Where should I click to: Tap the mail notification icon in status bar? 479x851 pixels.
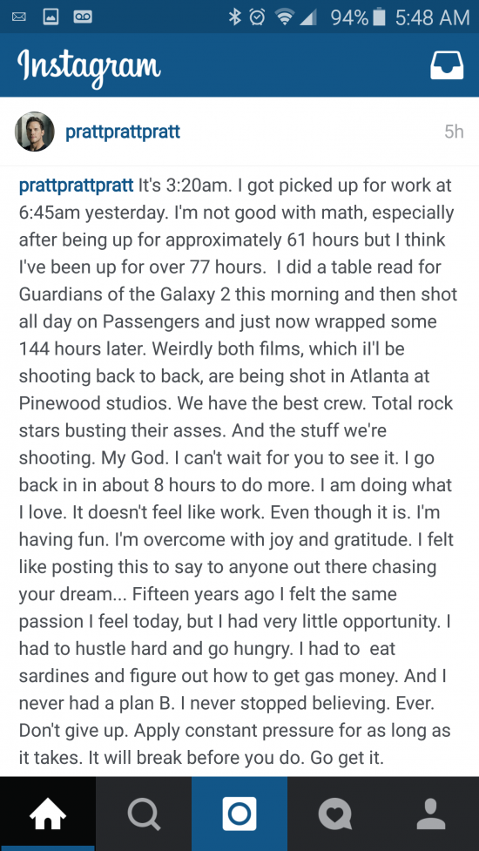[x=18, y=17]
